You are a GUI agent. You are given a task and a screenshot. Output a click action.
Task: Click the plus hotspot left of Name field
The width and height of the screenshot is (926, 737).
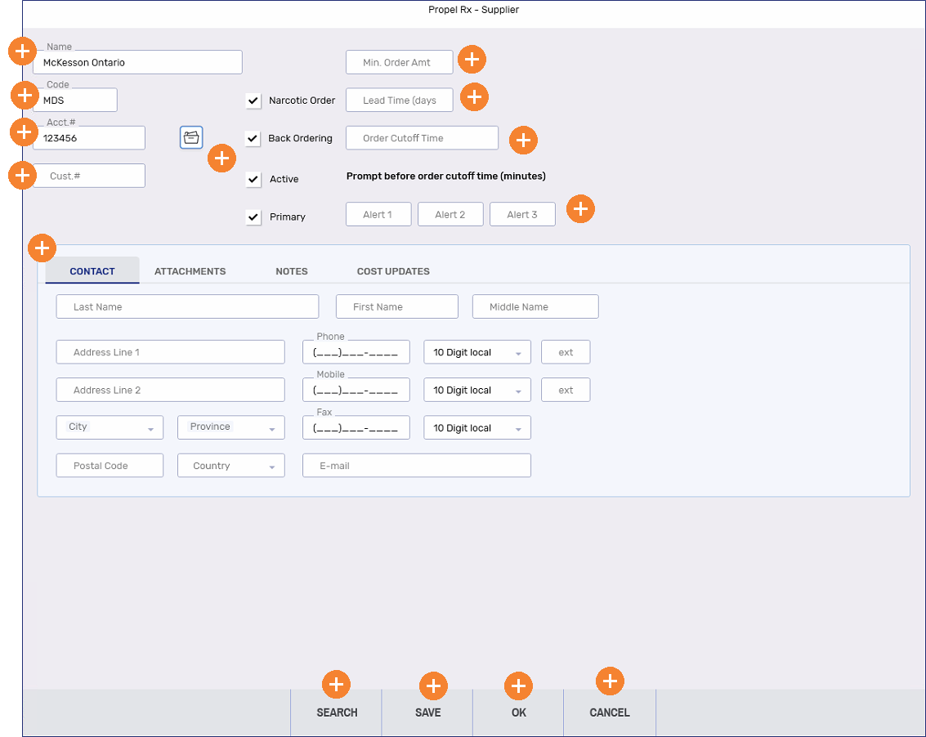tap(22, 51)
